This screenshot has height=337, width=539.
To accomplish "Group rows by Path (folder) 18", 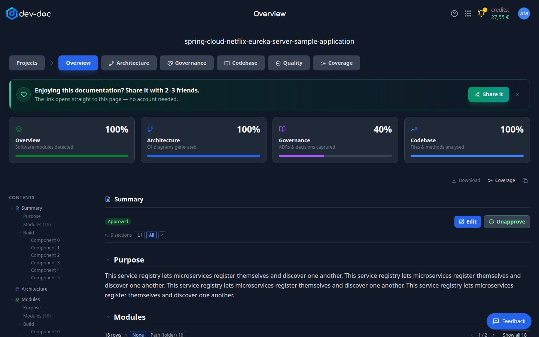I will tap(167, 334).
